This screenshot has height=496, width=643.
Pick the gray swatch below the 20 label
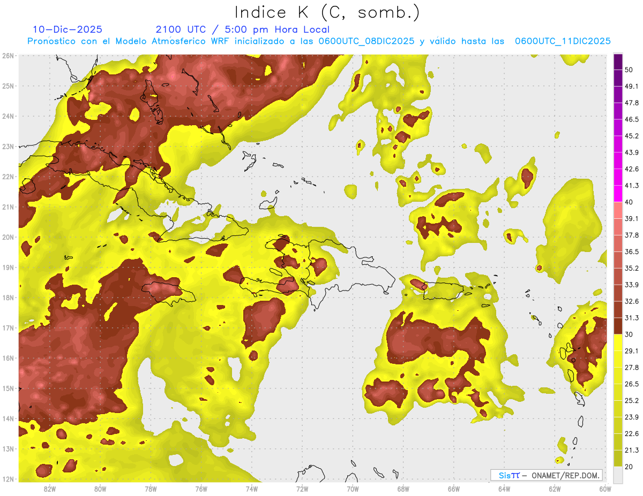point(618,474)
